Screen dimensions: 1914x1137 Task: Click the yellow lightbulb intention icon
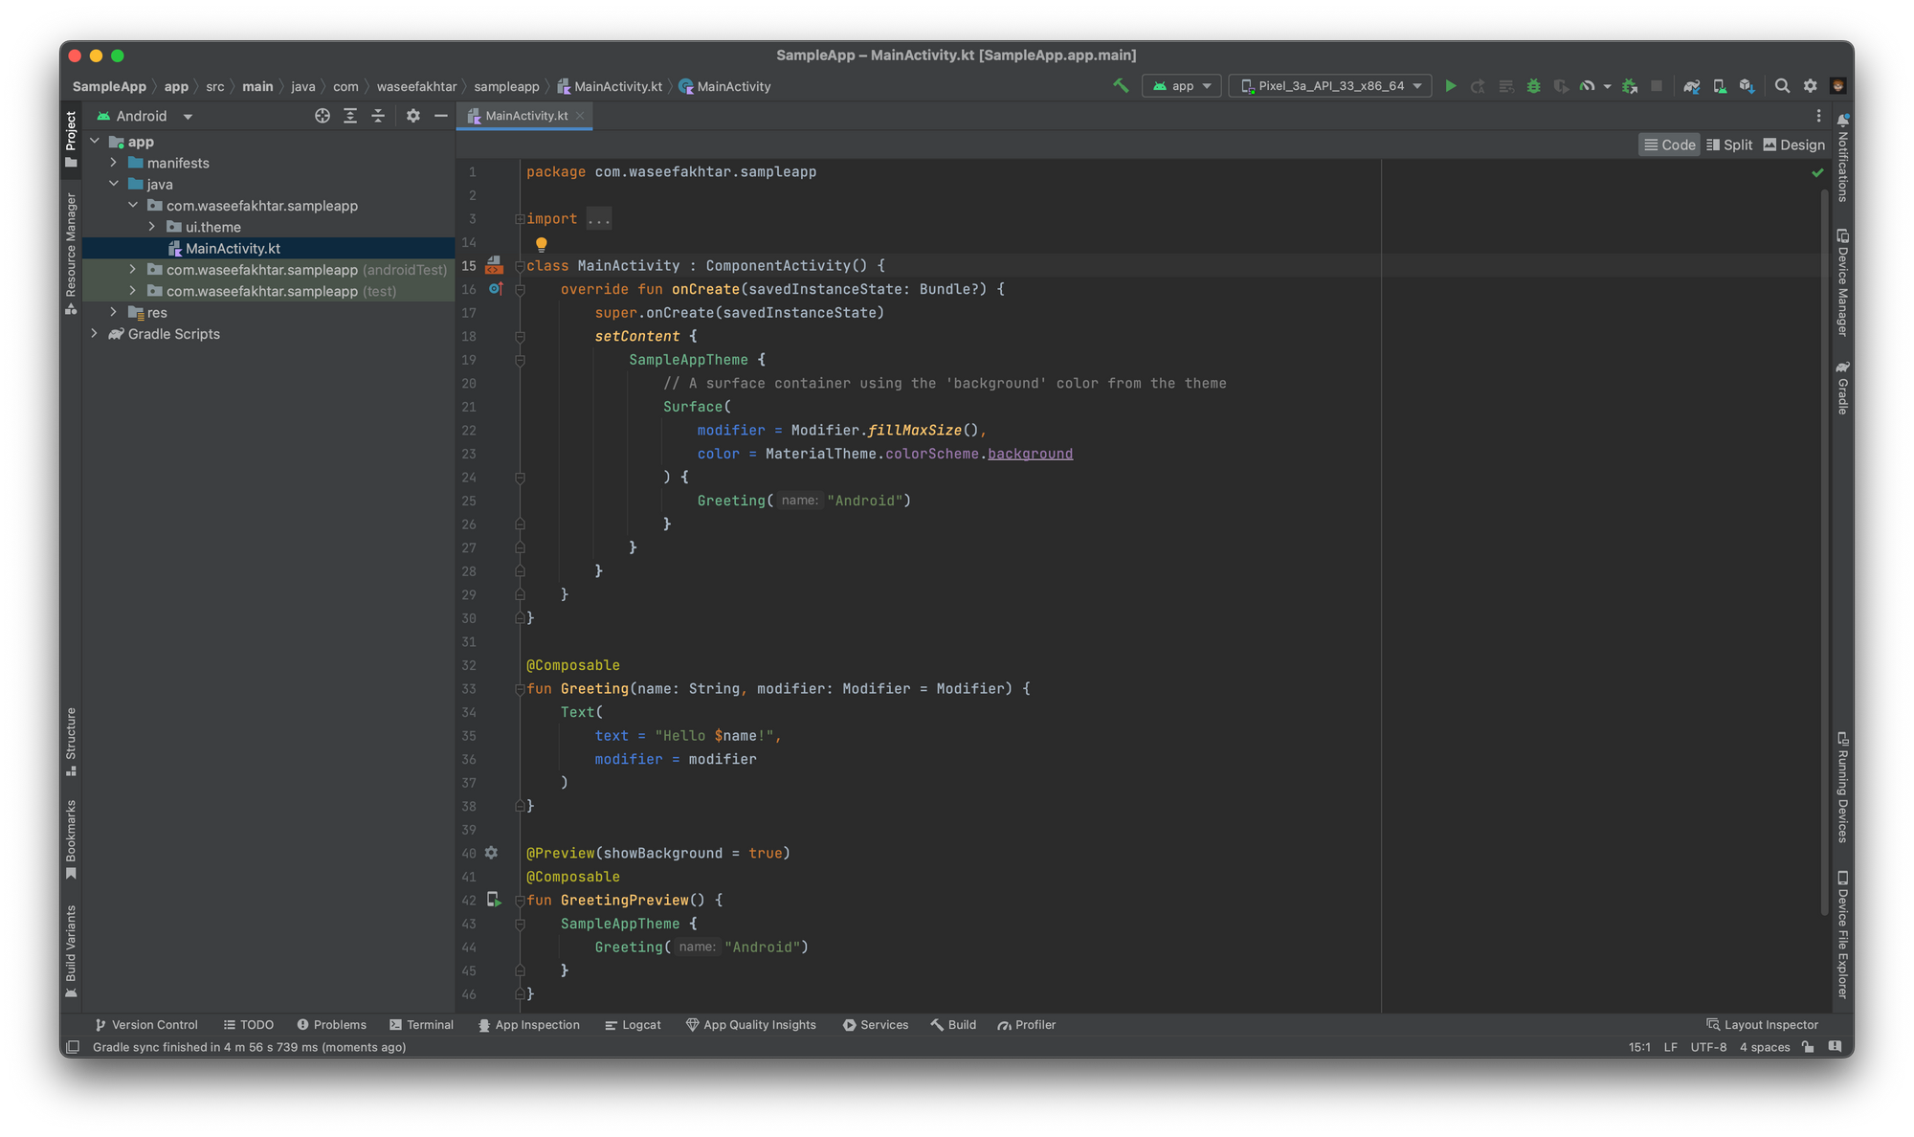[x=541, y=244]
